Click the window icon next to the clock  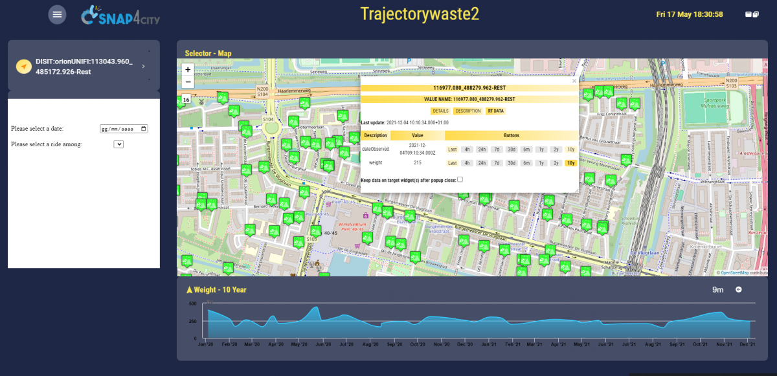(752, 14)
